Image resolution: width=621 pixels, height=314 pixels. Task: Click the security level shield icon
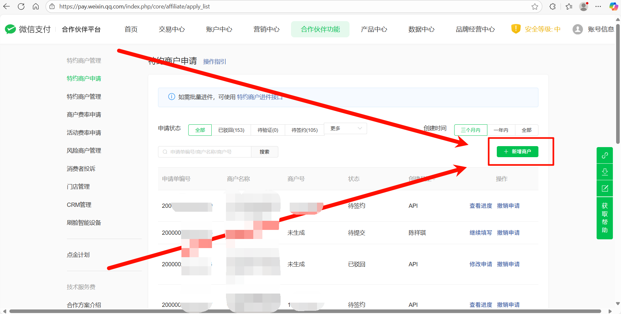[x=516, y=29]
